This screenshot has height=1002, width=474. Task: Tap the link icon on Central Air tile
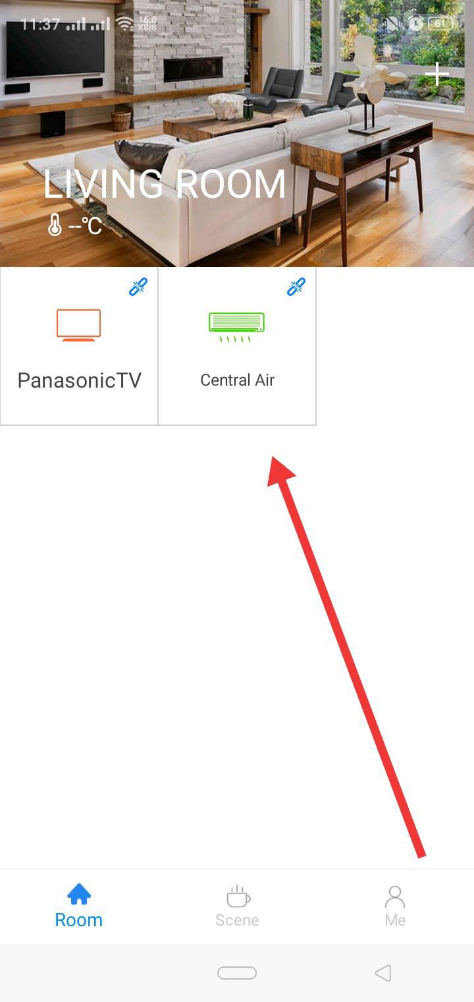(296, 287)
